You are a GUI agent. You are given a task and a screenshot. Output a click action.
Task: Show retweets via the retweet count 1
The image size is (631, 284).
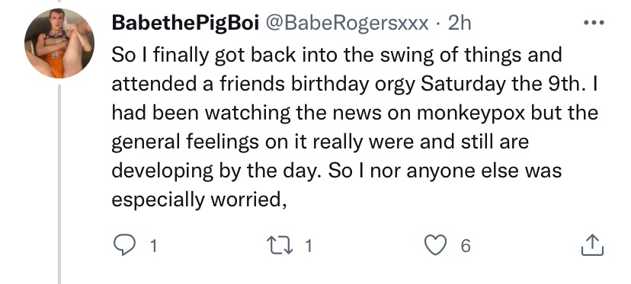coord(308,246)
